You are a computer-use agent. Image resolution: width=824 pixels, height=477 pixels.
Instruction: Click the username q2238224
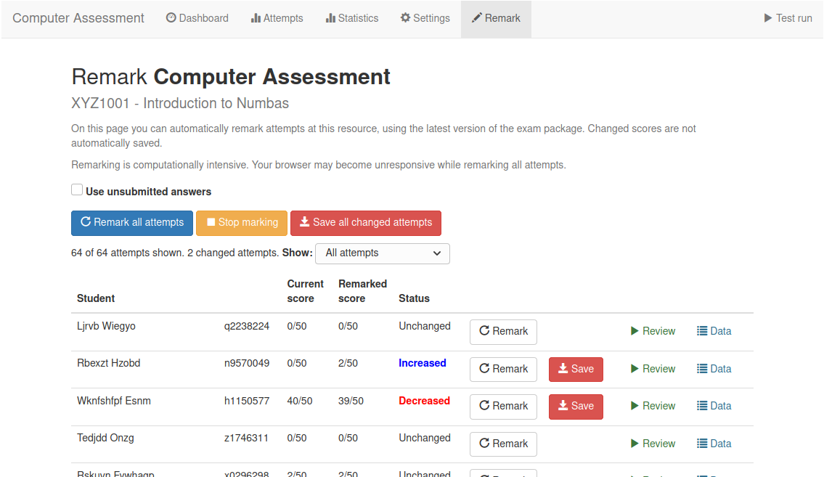[247, 327]
